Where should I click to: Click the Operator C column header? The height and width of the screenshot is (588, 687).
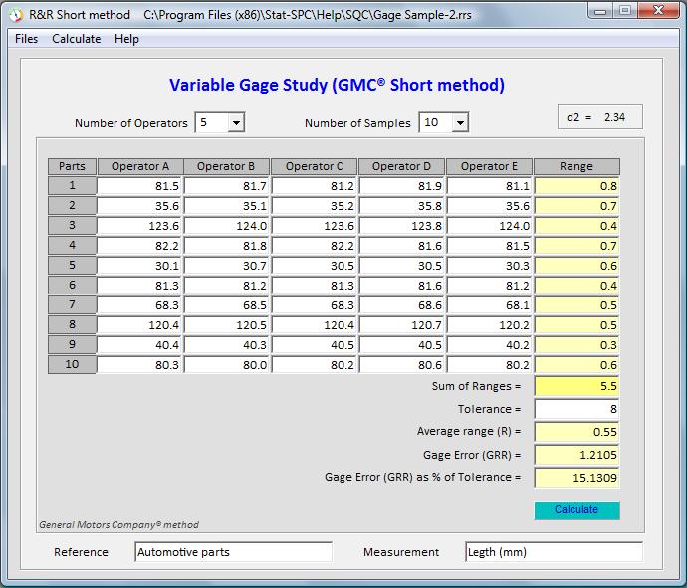[x=315, y=166]
